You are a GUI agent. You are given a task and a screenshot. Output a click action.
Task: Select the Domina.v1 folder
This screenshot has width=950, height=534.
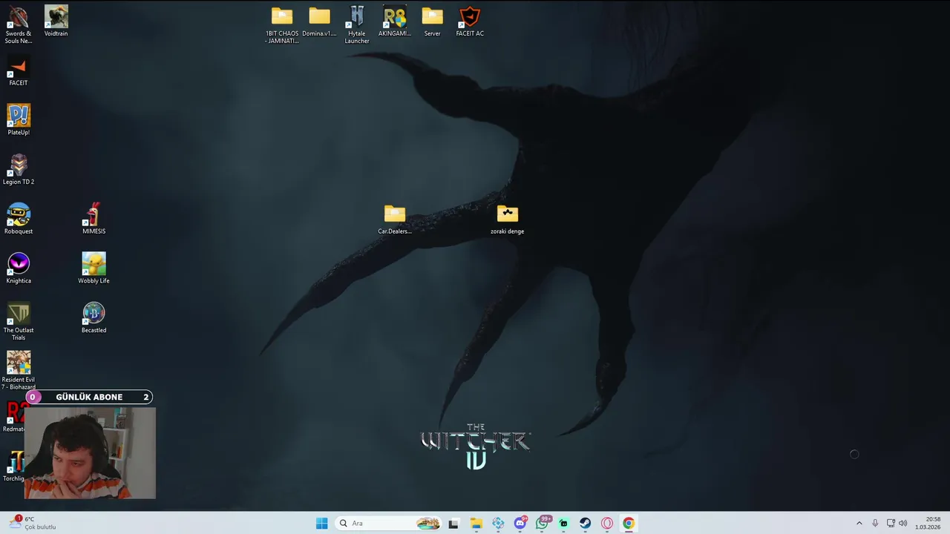[x=319, y=21]
